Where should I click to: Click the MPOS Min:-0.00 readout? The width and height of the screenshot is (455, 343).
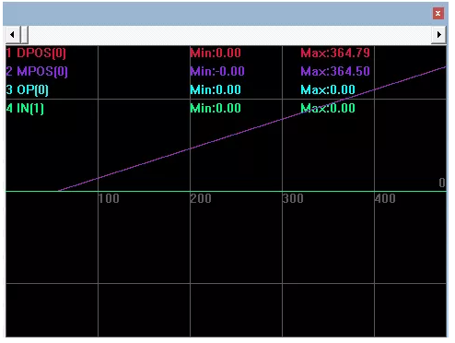[217, 72]
